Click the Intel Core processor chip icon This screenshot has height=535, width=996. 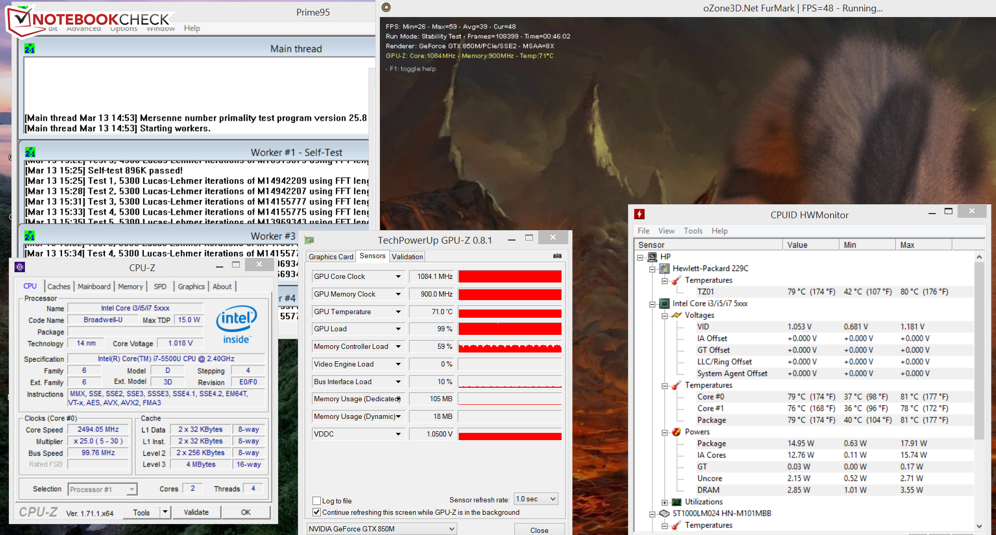click(x=664, y=303)
